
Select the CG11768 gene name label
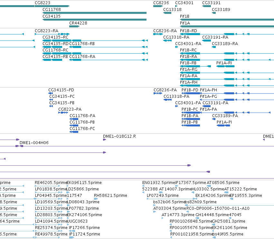(x=52, y=10)
